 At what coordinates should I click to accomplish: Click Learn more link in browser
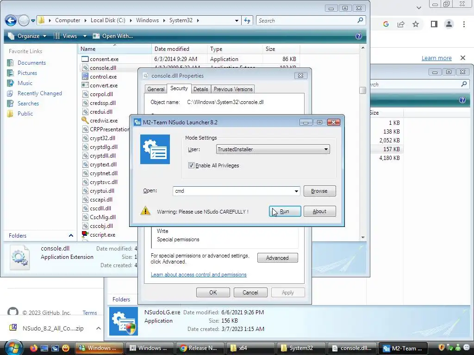coord(437,58)
